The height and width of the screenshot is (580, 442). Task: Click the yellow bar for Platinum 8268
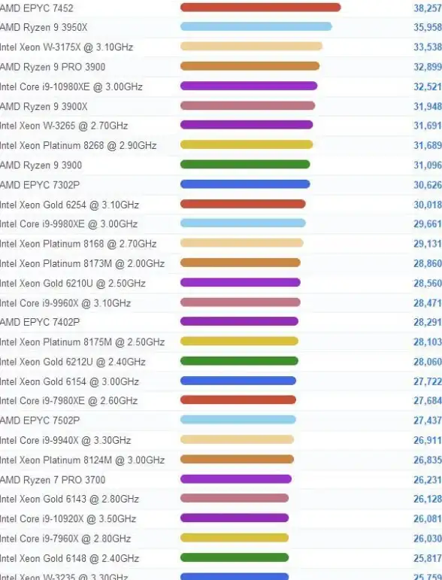click(x=247, y=144)
